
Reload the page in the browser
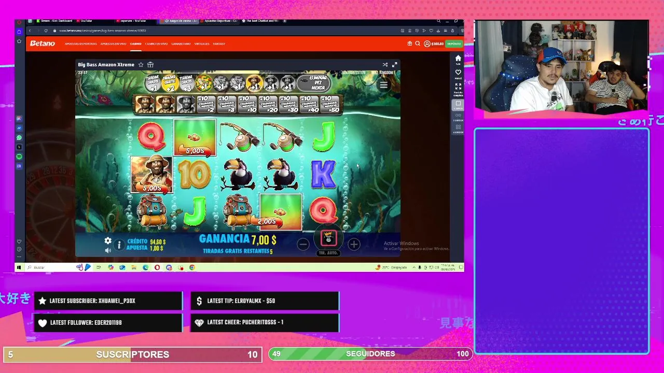[46, 31]
